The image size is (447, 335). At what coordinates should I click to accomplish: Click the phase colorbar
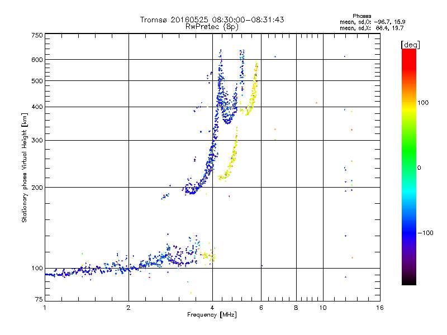(409, 167)
